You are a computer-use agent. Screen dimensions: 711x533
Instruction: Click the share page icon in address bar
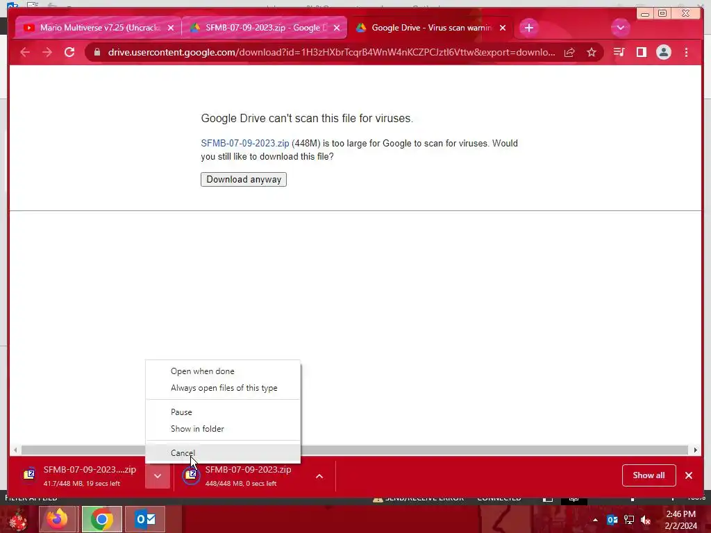point(569,53)
